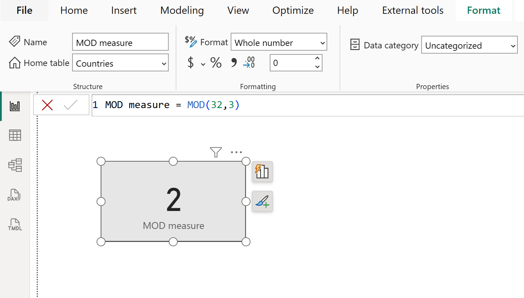Open the filter icon above the card visual

pyautogui.click(x=216, y=152)
